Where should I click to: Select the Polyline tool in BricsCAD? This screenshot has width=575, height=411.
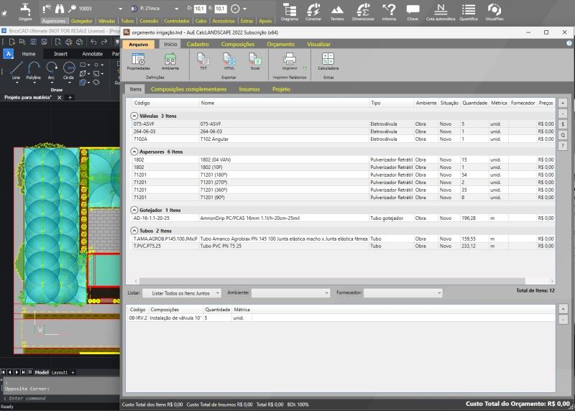pyautogui.click(x=33, y=70)
